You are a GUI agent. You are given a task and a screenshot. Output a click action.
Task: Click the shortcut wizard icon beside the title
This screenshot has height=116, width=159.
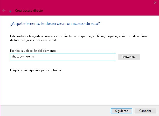pyautogui.click(x=10, y=11)
